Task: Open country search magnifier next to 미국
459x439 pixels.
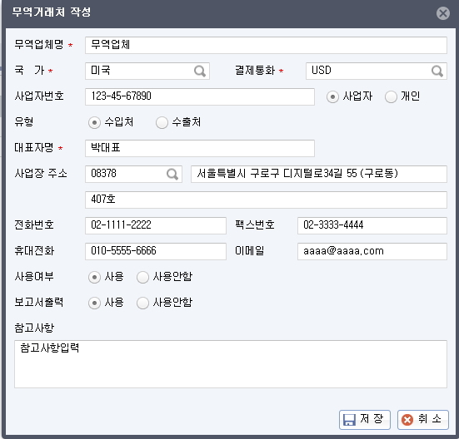Action: pos(200,71)
